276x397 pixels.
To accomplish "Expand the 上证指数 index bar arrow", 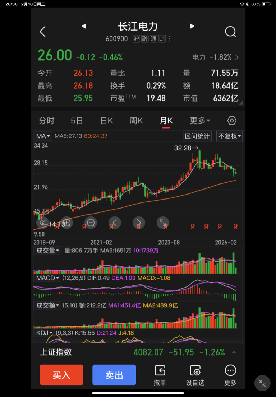I will point(234,352).
